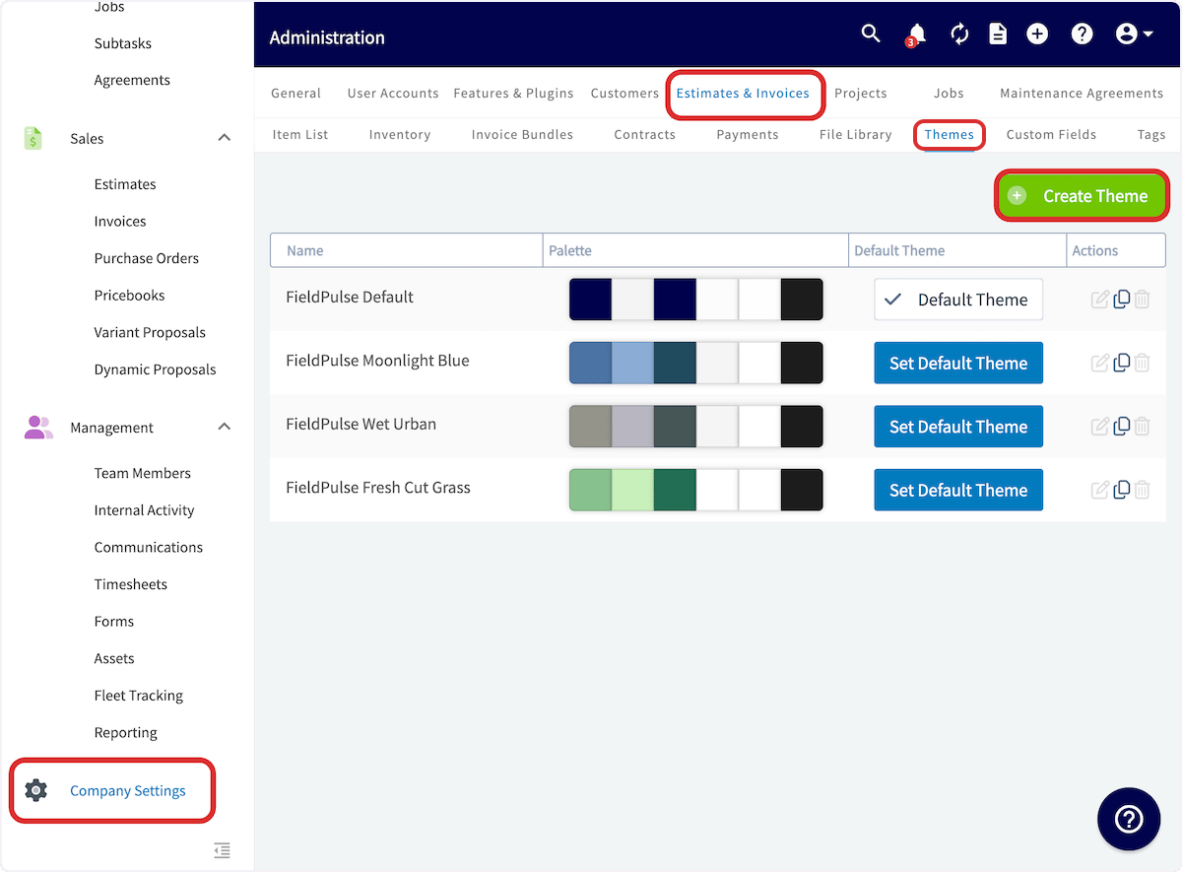Click the Company Settings gear icon
1182x872 pixels.
tap(35, 790)
